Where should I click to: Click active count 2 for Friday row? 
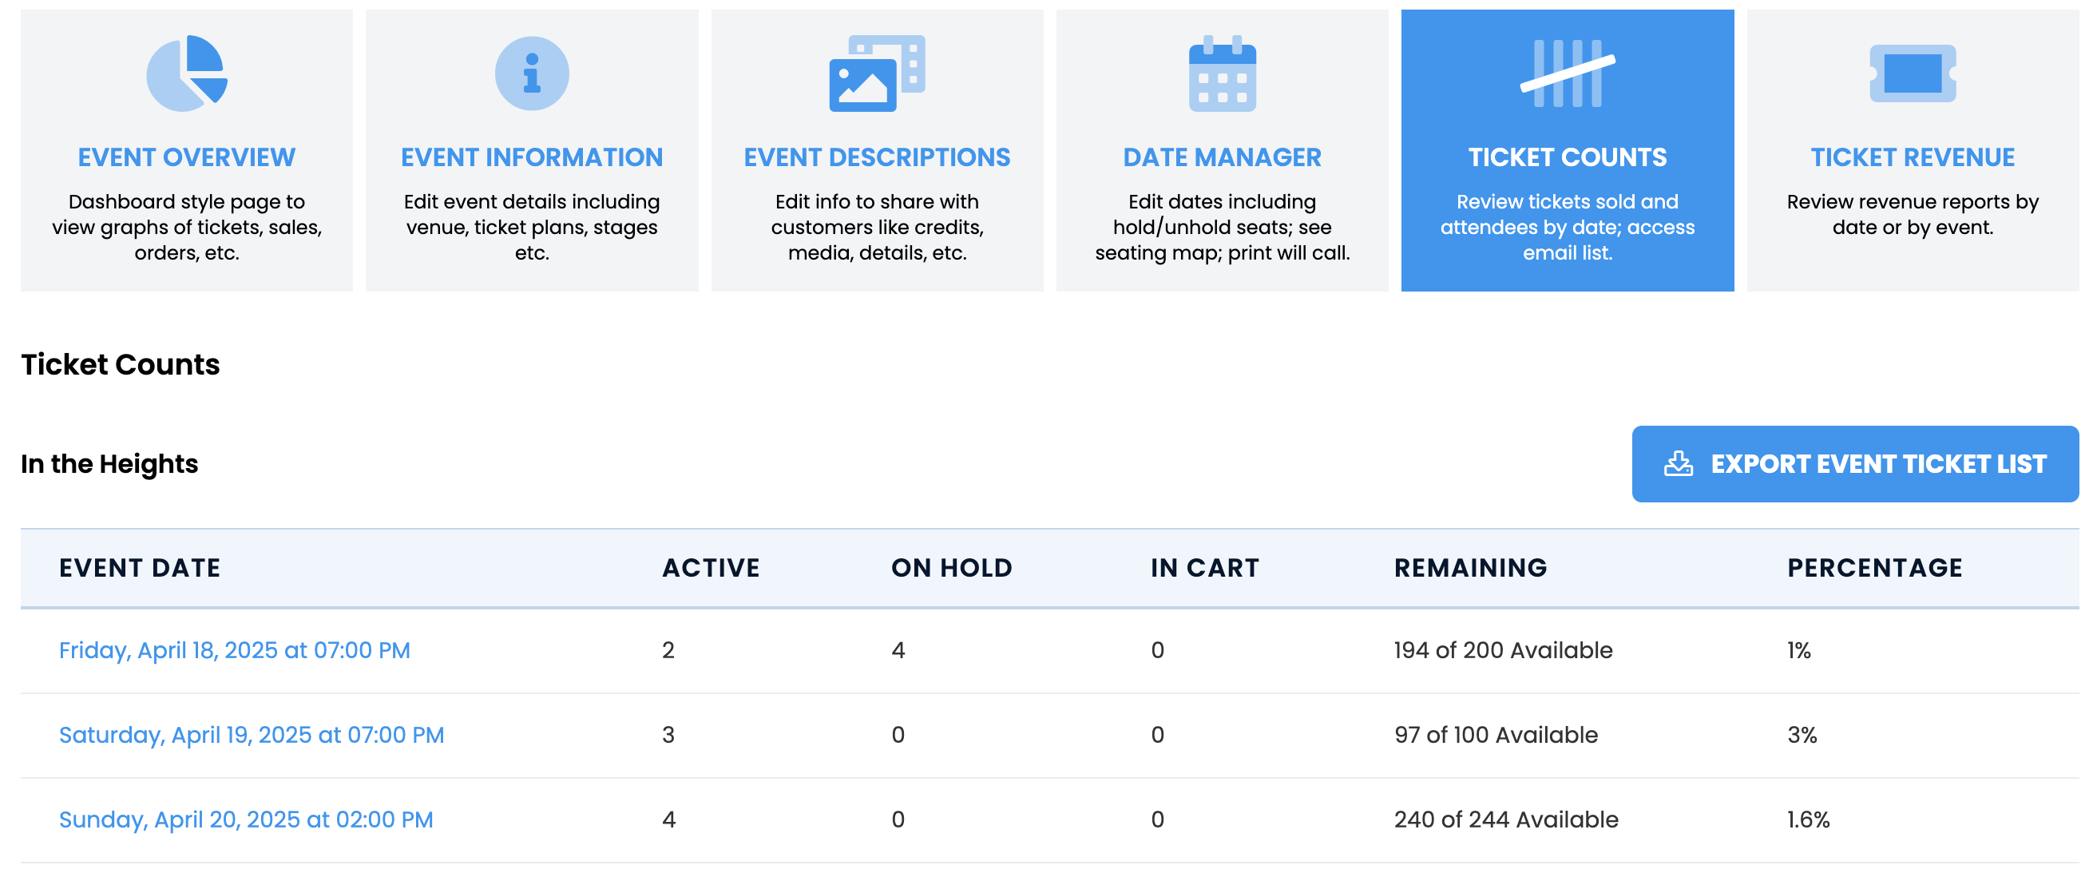point(668,650)
